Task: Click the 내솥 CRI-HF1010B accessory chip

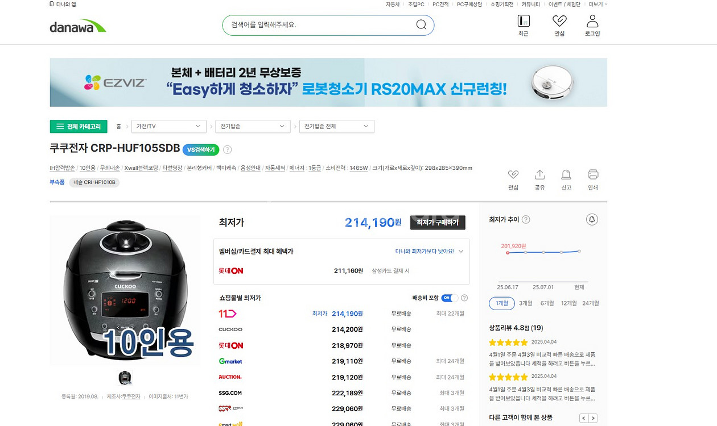Action: [x=94, y=183]
